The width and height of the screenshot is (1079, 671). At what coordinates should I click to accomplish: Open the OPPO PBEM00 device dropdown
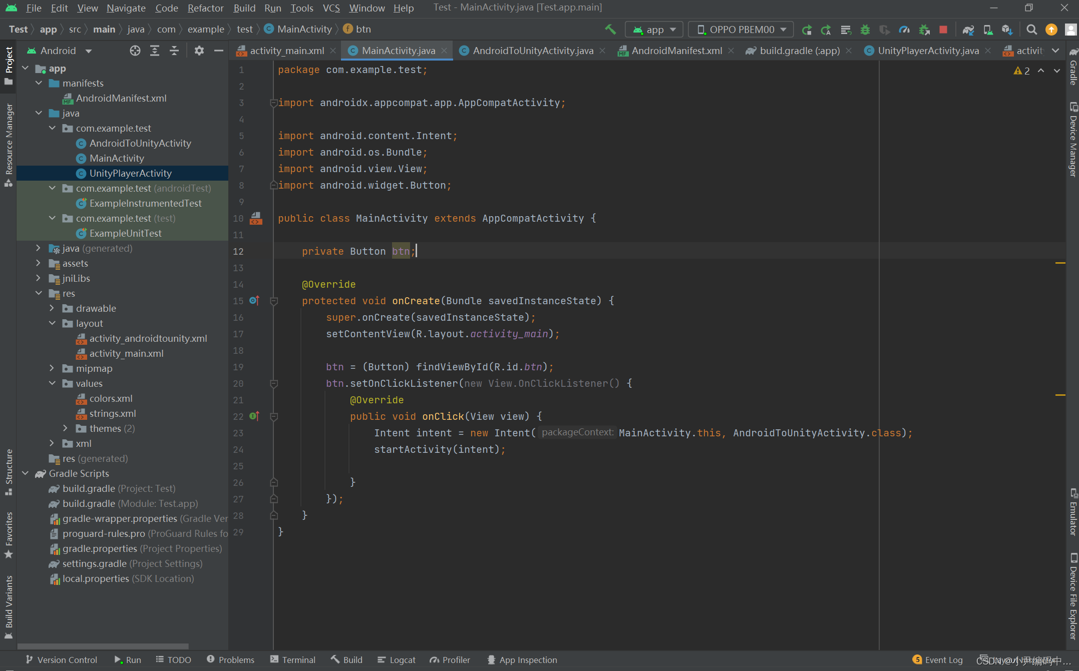click(x=740, y=29)
